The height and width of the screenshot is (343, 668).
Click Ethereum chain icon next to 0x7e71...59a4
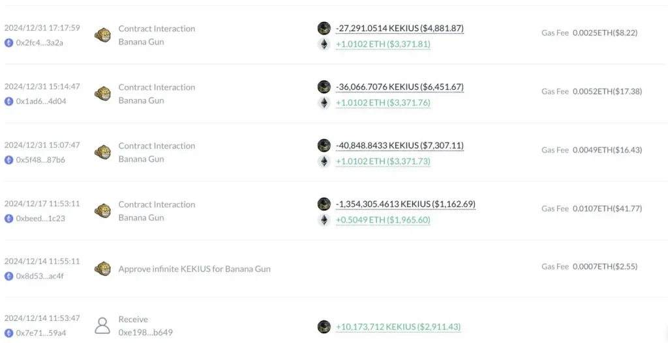tap(9, 333)
